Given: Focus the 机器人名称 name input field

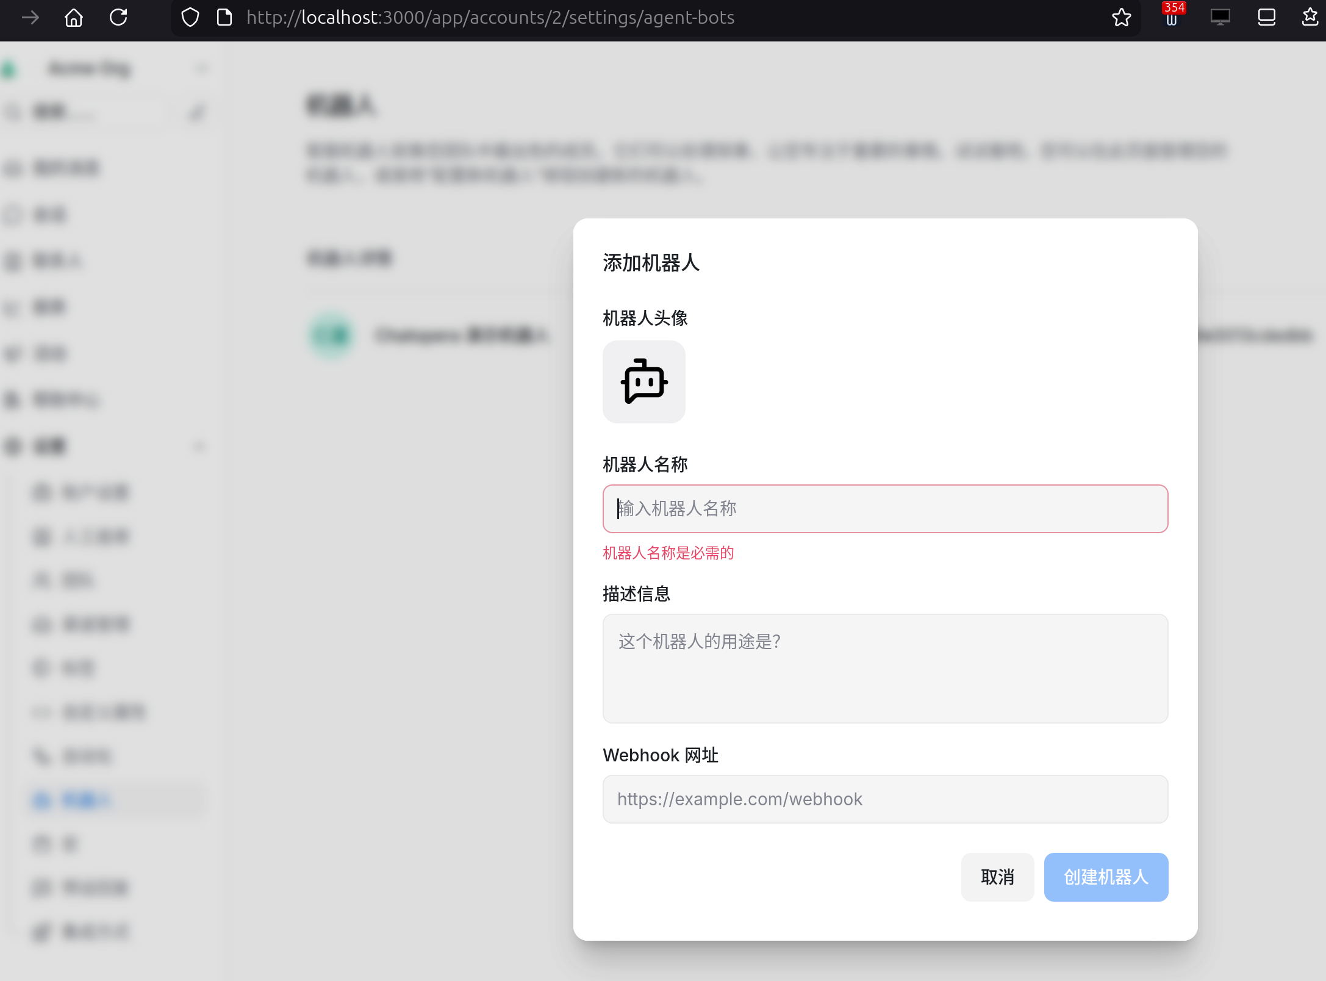Looking at the screenshot, I should 885,509.
